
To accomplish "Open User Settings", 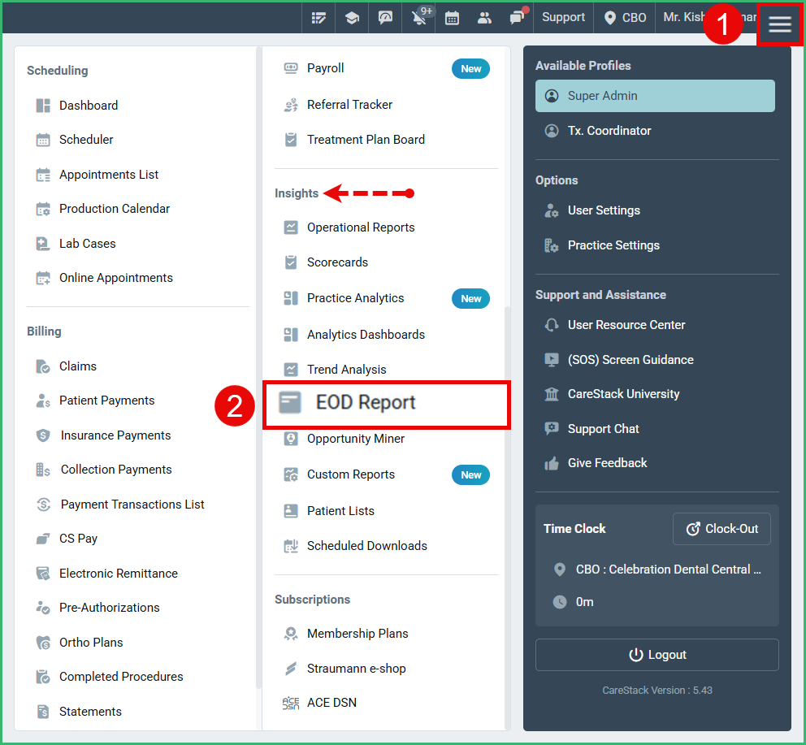I will click(604, 210).
